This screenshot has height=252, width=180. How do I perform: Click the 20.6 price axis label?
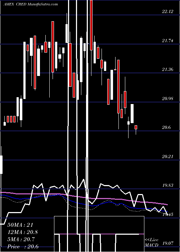click(x=166, y=127)
